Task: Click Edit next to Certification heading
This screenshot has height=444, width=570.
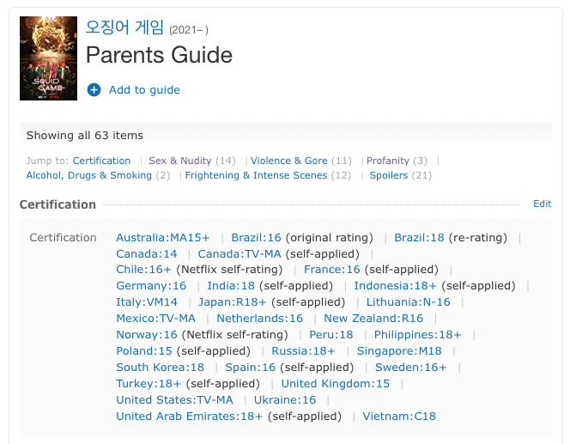Action: [542, 204]
